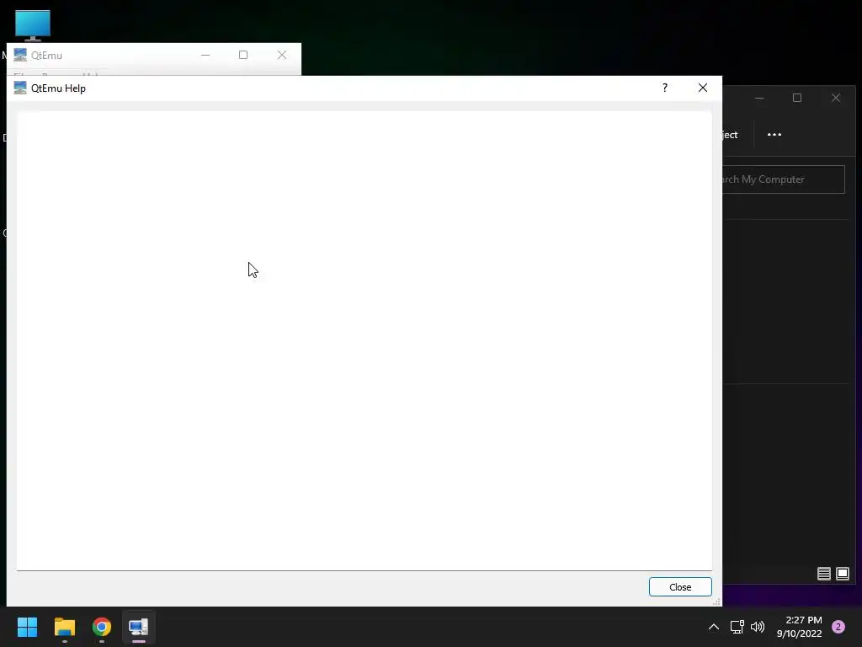This screenshot has width=862, height=647.
Task: Click the QtEmu main window title icon
Action: tap(20, 55)
